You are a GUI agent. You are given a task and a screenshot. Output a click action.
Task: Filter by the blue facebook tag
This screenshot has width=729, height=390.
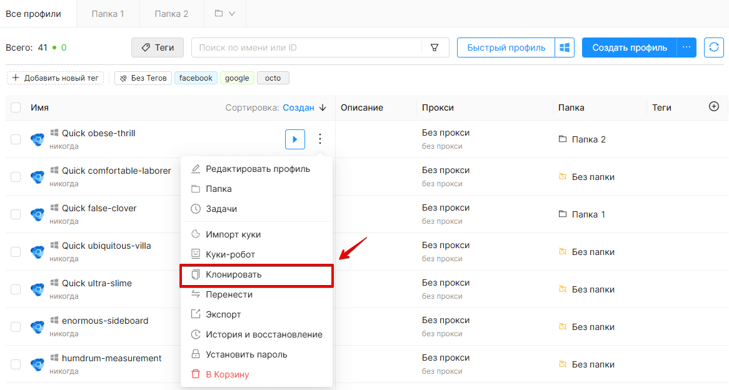click(x=196, y=78)
